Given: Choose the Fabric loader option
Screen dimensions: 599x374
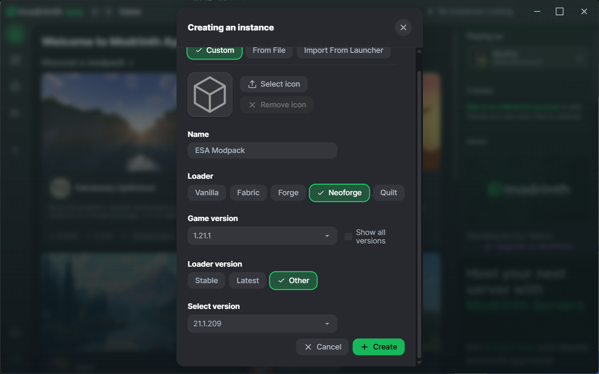Looking at the screenshot, I should tap(248, 193).
